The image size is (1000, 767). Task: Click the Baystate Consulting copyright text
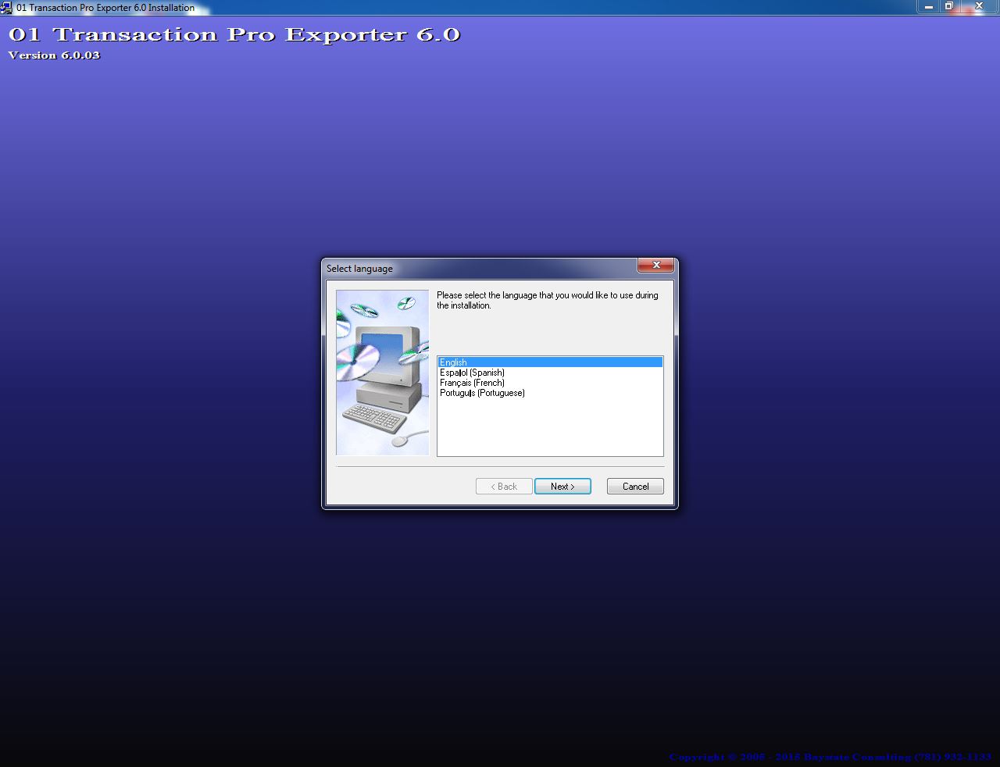tap(828, 756)
